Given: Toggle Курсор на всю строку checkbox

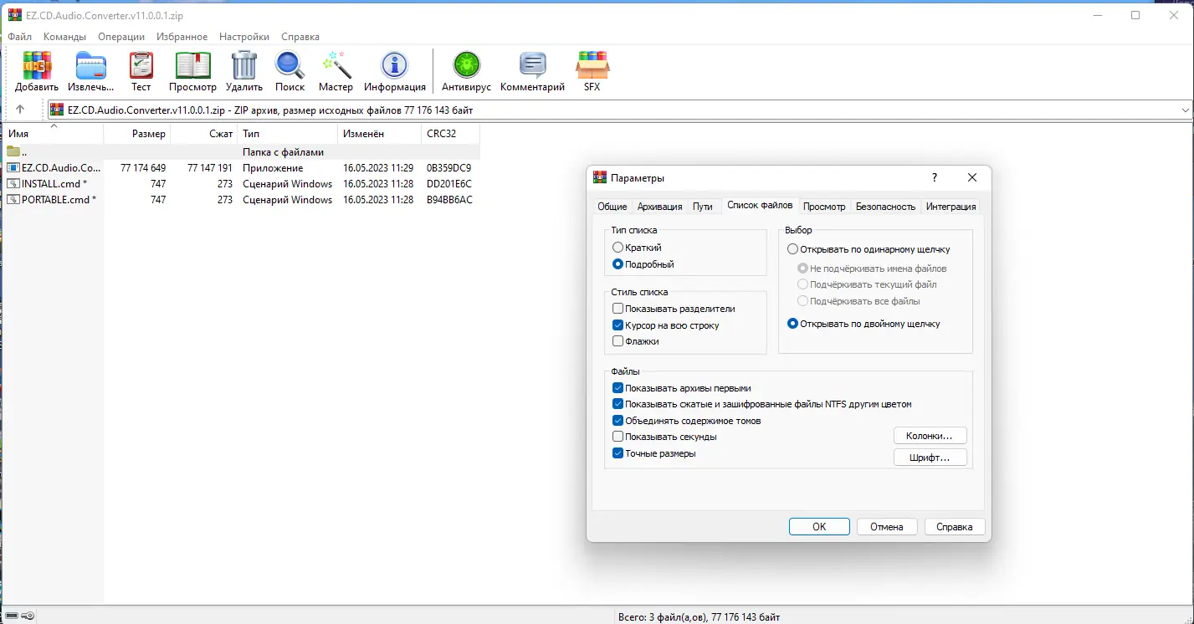Looking at the screenshot, I should 618,325.
